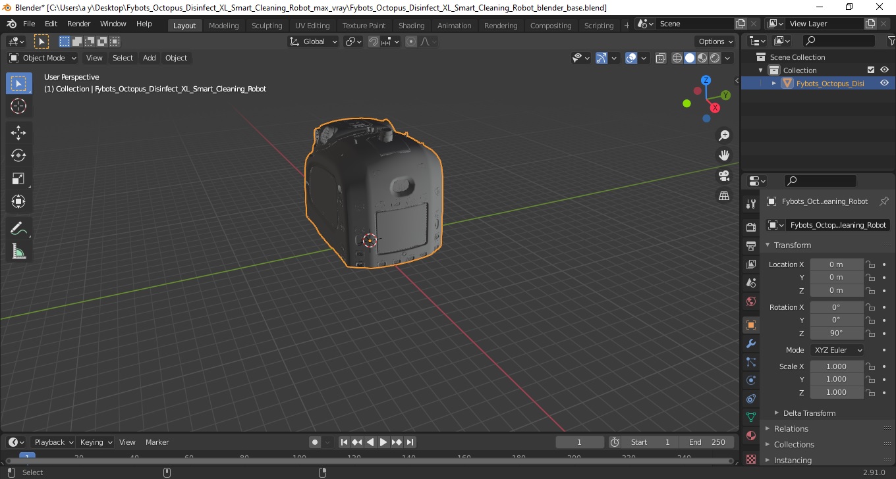
Task: Open the Keying dropdown
Action: click(x=96, y=442)
